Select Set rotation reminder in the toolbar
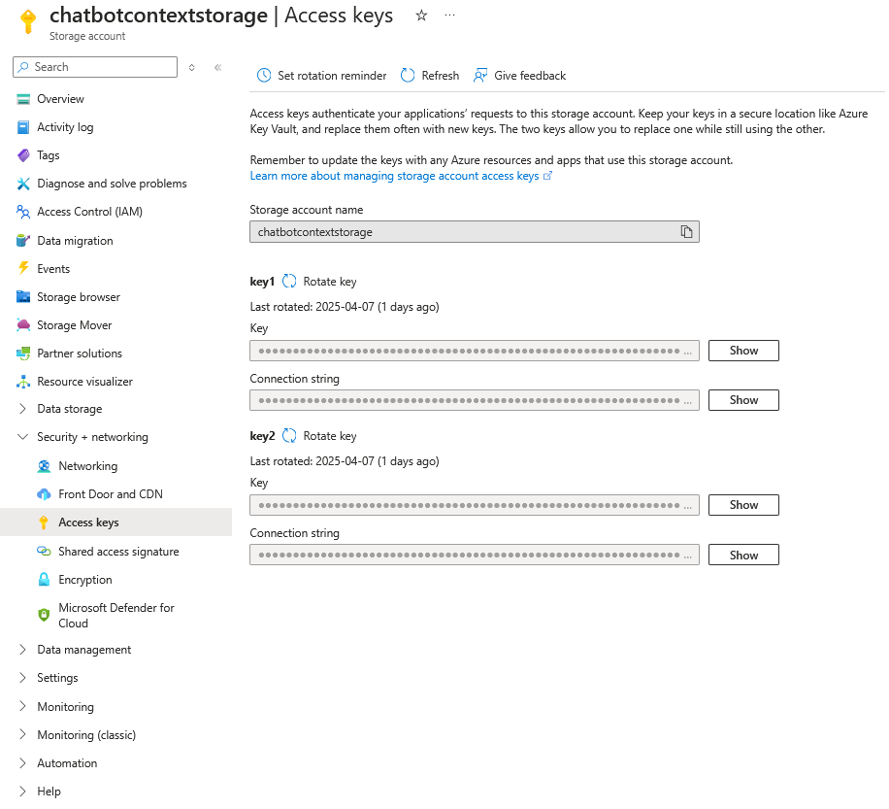The image size is (889, 809). 320,75
